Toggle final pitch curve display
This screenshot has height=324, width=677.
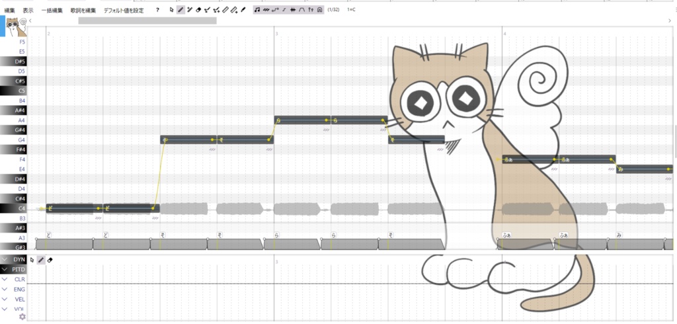pos(284,10)
